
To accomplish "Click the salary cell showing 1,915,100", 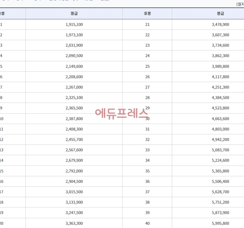I will [74, 24].
